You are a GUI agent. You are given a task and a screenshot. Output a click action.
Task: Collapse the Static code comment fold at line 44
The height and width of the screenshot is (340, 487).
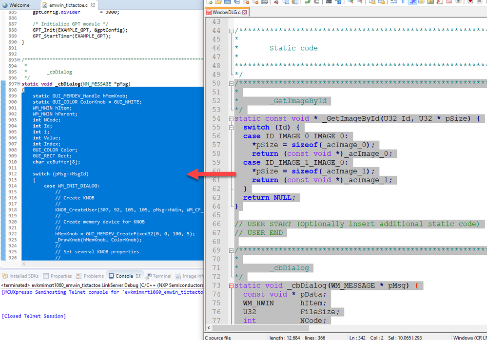(x=231, y=31)
